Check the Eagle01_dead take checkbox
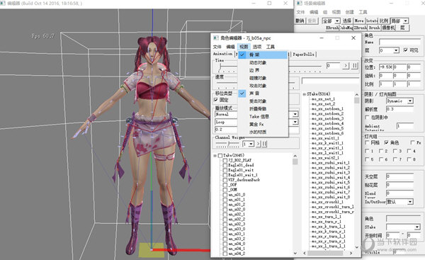Screen dimensions: 425x260 click(225, 165)
